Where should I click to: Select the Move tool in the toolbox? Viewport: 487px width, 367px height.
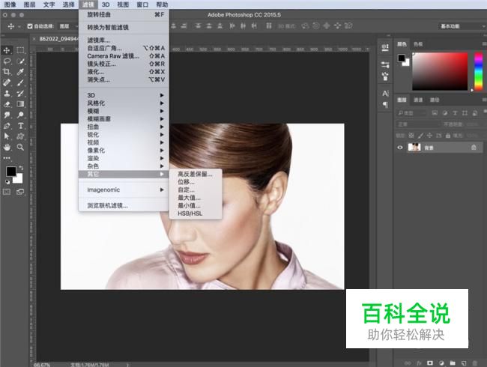click(7, 50)
